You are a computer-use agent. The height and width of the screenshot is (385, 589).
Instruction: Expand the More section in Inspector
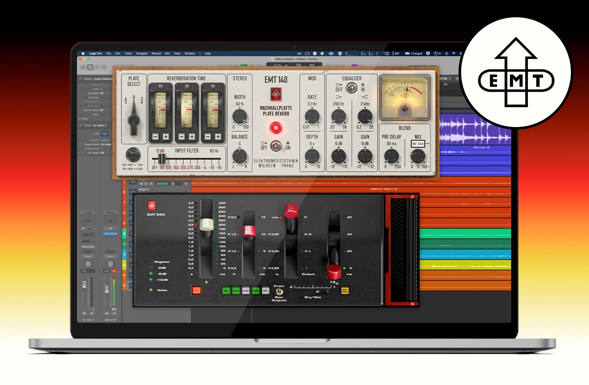80,119
